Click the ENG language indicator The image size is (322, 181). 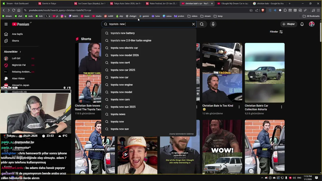pos(299,178)
